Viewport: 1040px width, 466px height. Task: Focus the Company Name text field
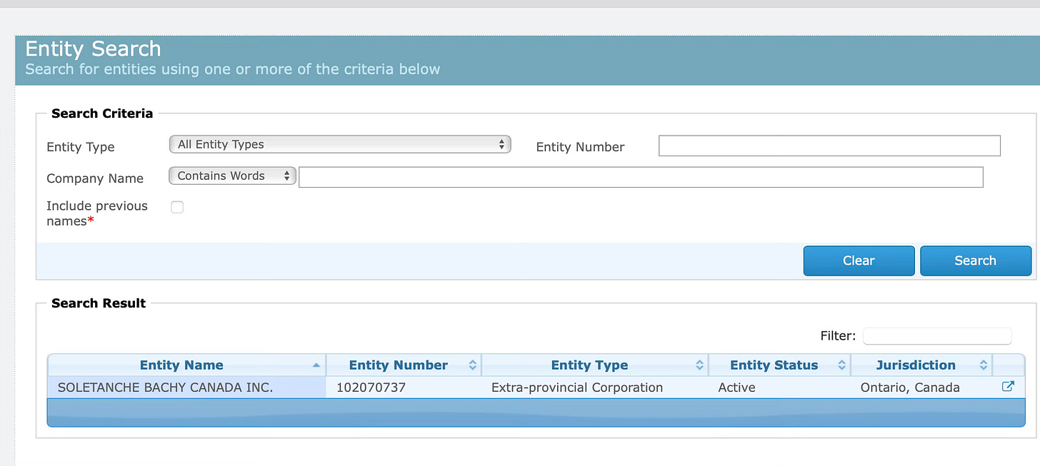(641, 177)
